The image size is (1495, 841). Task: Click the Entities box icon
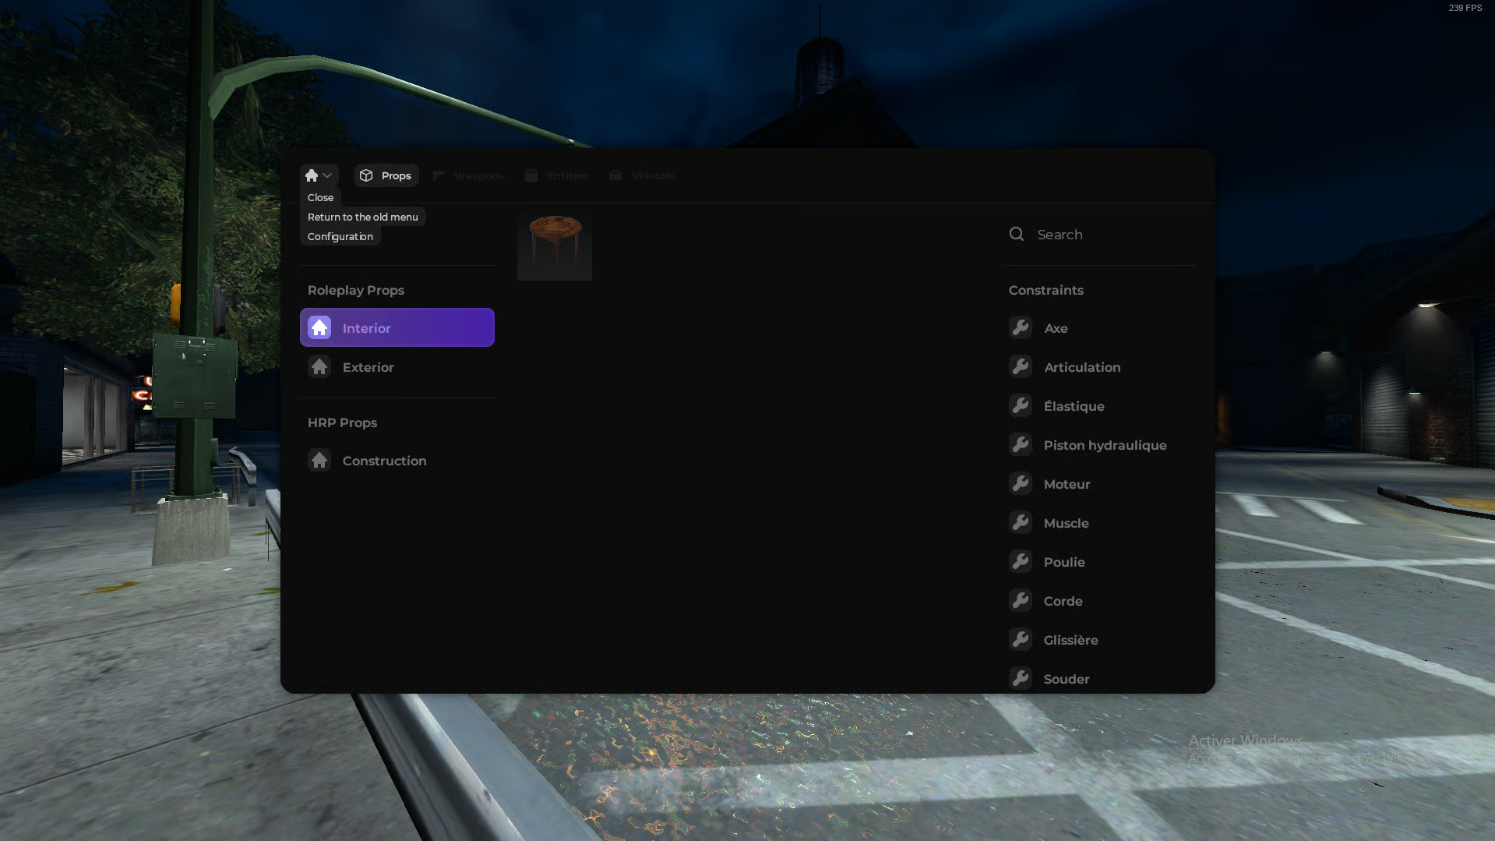[531, 175]
